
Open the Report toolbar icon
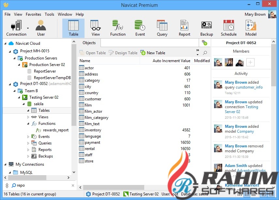coord(184,28)
